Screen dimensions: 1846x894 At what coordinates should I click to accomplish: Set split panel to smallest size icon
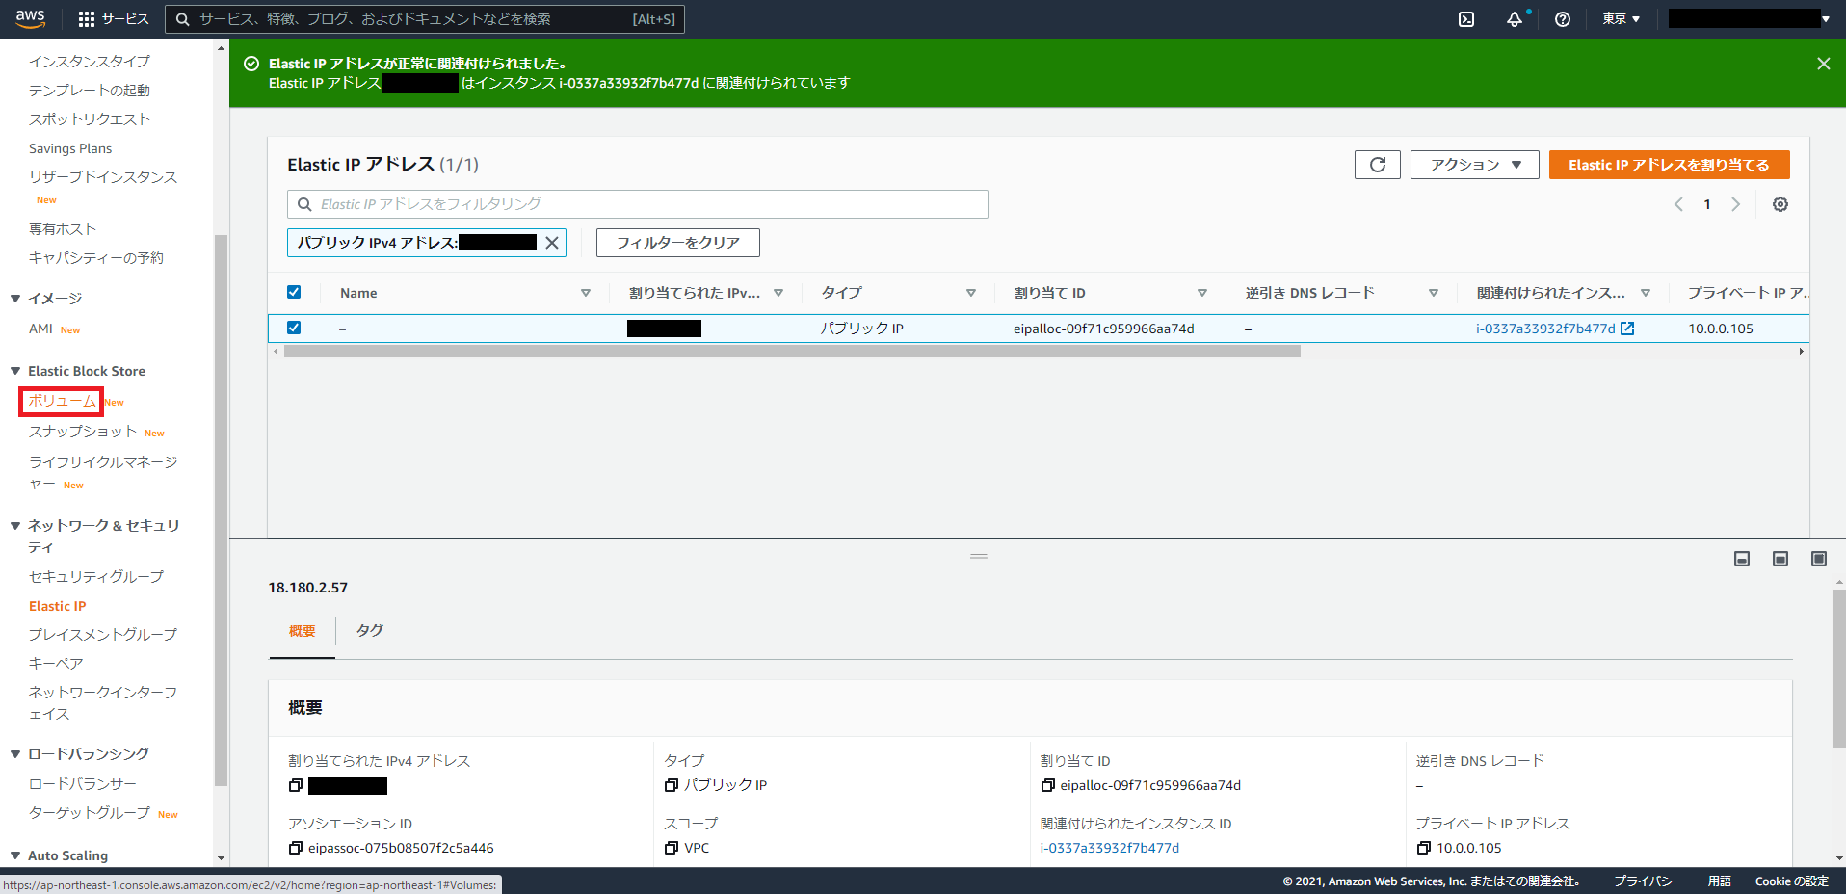[x=1742, y=559]
